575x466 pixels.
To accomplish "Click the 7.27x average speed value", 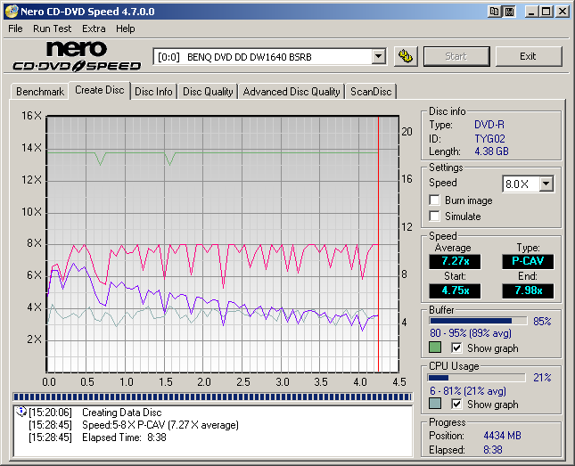I will [x=455, y=261].
